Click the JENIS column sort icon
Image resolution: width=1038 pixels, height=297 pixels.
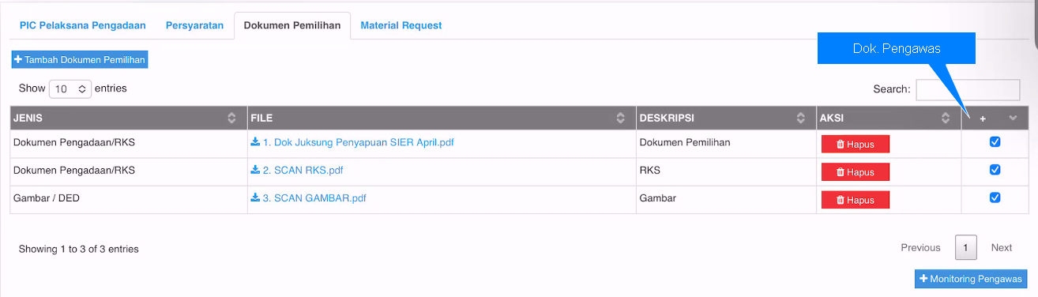[x=231, y=118]
